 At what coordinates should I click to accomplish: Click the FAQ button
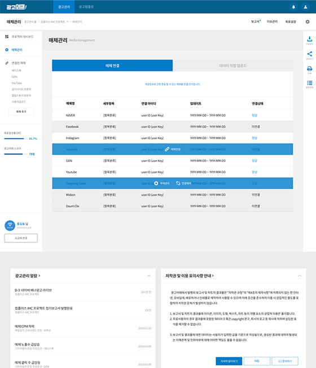[257, 361]
